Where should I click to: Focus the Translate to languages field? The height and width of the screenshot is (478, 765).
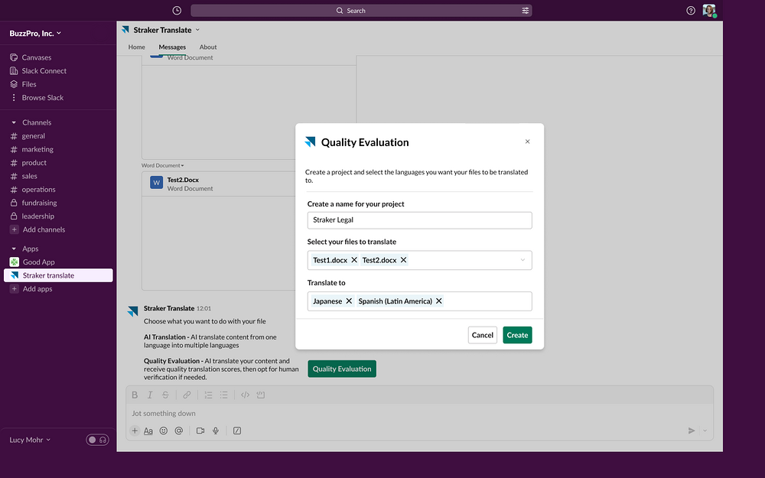pyautogui.click(x=419, y=301)
